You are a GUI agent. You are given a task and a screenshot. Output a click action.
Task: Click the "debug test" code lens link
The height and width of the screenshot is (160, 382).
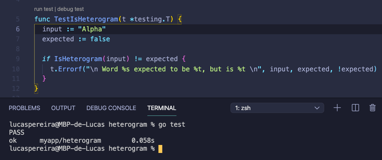[x=70, y=9]
